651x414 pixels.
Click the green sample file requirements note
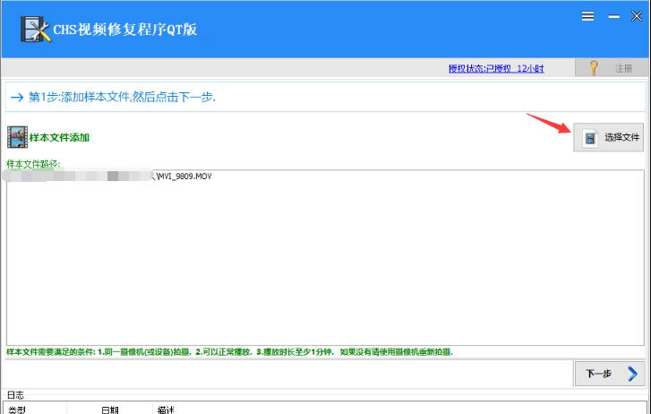point(229,352)
